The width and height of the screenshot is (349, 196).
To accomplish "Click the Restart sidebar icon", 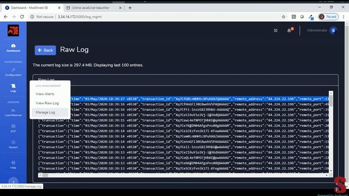I will point(13,142).
